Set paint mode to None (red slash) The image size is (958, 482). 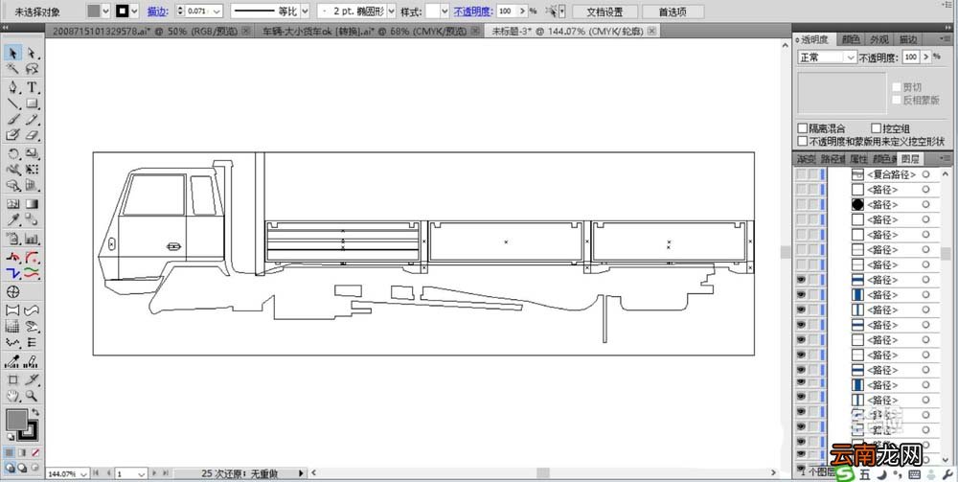35,452
